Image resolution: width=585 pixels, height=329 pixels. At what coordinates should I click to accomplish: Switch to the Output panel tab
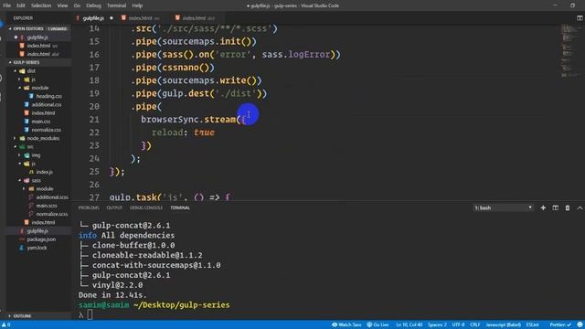114,207
